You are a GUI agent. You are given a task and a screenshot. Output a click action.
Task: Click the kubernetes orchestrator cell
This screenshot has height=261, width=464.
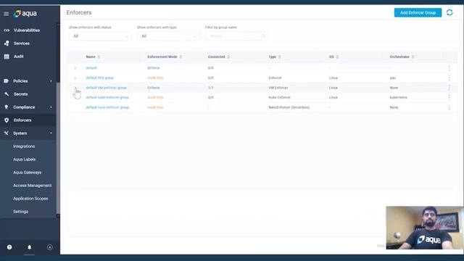coord(399,97)
